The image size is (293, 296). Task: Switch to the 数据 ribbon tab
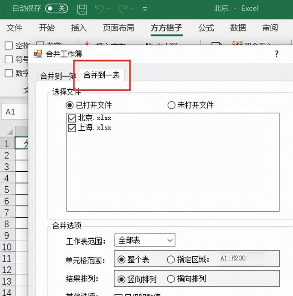(x=238, y=28)
